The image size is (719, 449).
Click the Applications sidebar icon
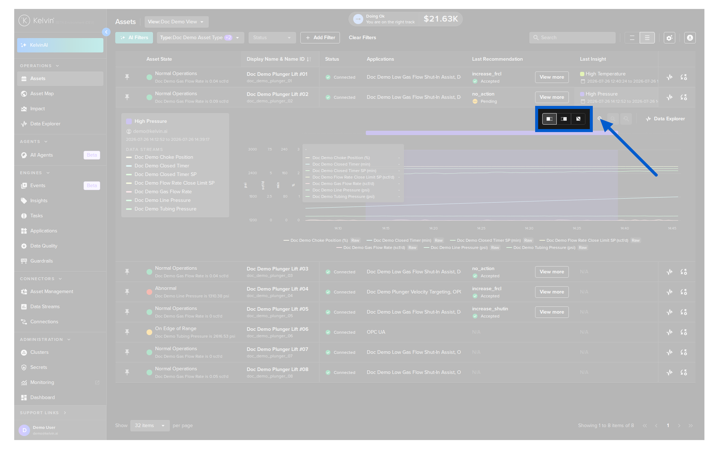tap(24, 231)
